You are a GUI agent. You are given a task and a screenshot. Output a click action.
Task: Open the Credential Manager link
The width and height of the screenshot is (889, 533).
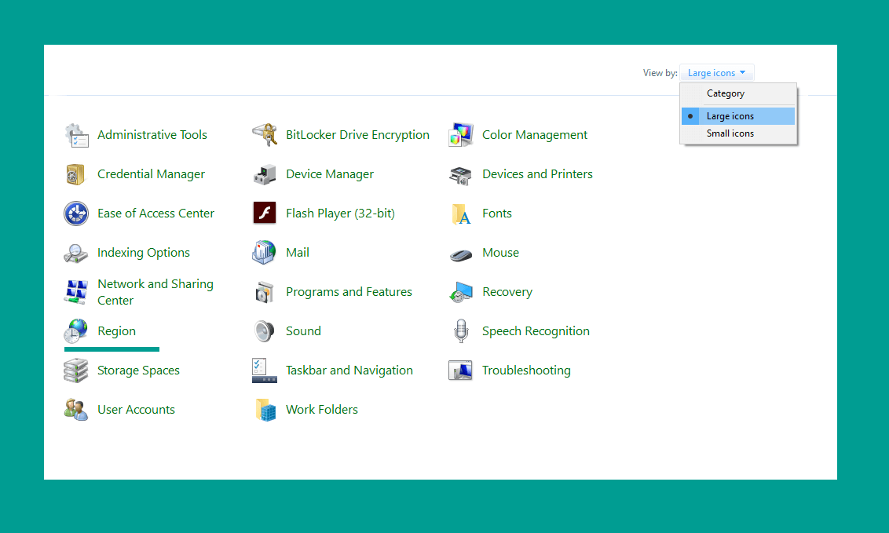151,174
